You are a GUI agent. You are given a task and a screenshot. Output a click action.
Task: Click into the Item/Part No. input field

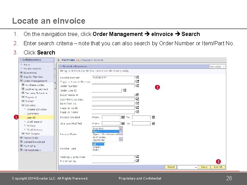click(x=113, y=103)
